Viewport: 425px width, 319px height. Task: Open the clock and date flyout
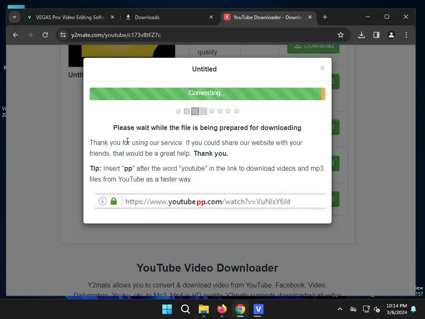click(x=397, y=309)
